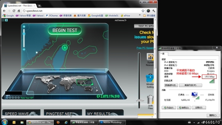Screen dimensions: 222x125
Task: Click the Rate Your ISP label
Action: coord(27,98)
